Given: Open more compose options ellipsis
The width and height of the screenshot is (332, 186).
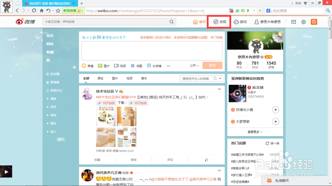Looking at the screenshot, I should pos(168,66).
